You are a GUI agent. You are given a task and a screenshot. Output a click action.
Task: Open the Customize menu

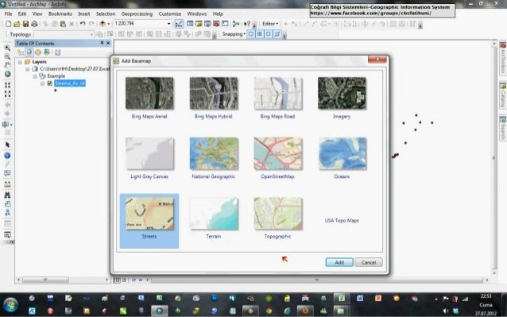(x=170, y=14)
